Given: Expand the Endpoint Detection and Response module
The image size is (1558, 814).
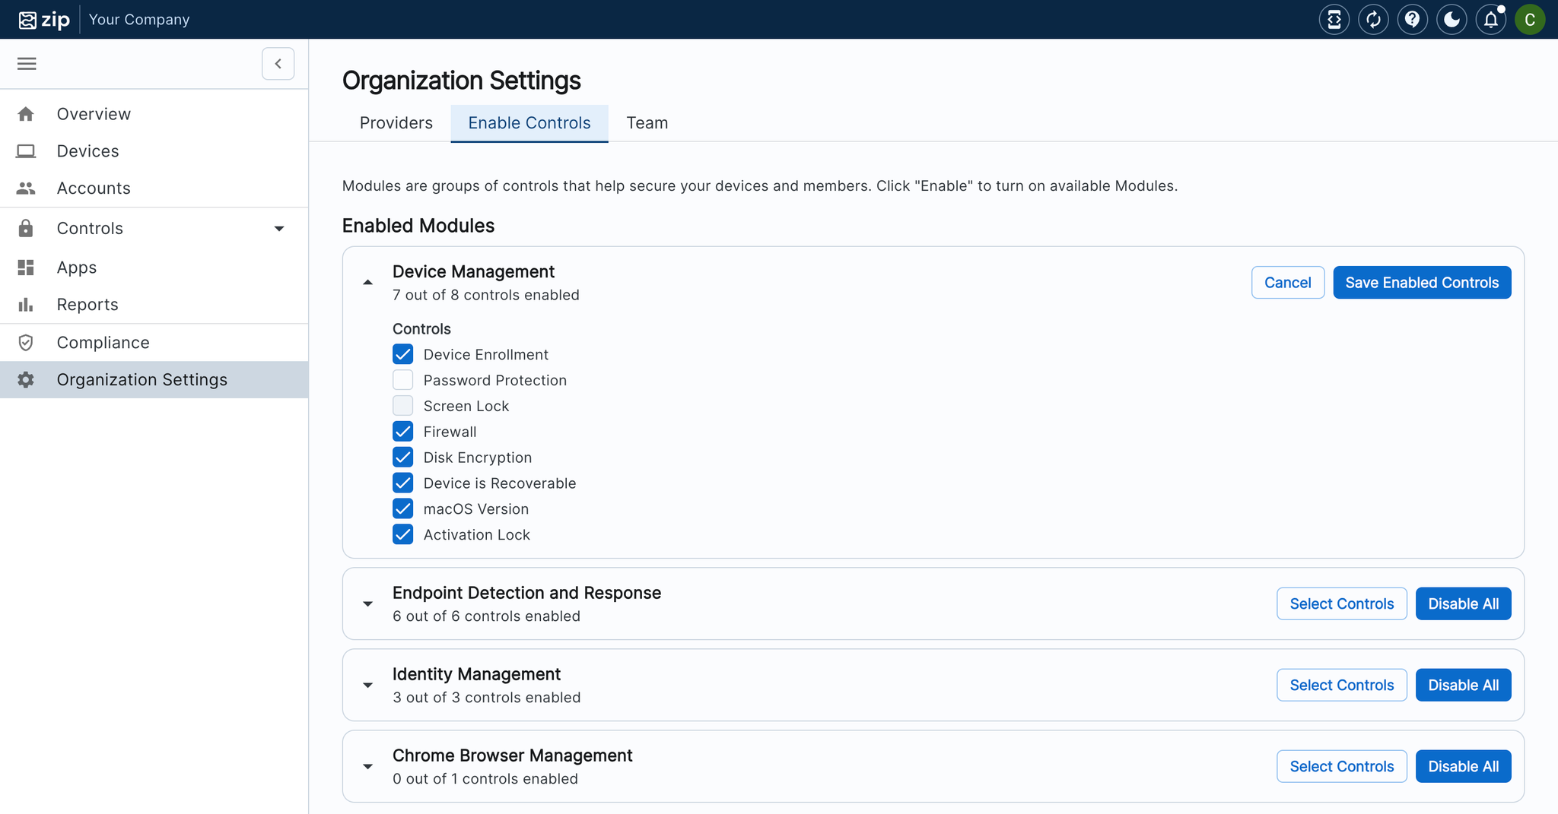Looking at the screenshot, I should click(367, 604).
